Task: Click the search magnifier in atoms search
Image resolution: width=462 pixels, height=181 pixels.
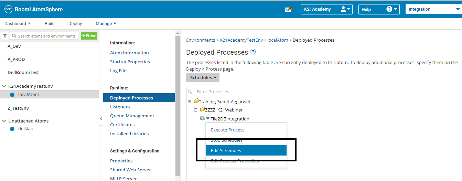Action: (14, 36)
